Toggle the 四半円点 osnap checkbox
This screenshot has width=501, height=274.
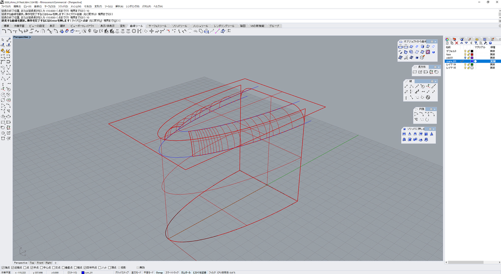(x=86, y=267)
